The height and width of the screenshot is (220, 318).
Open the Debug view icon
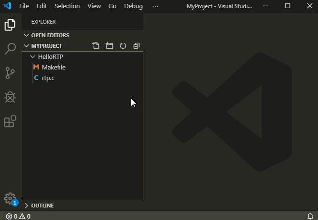tap(10, 97)
